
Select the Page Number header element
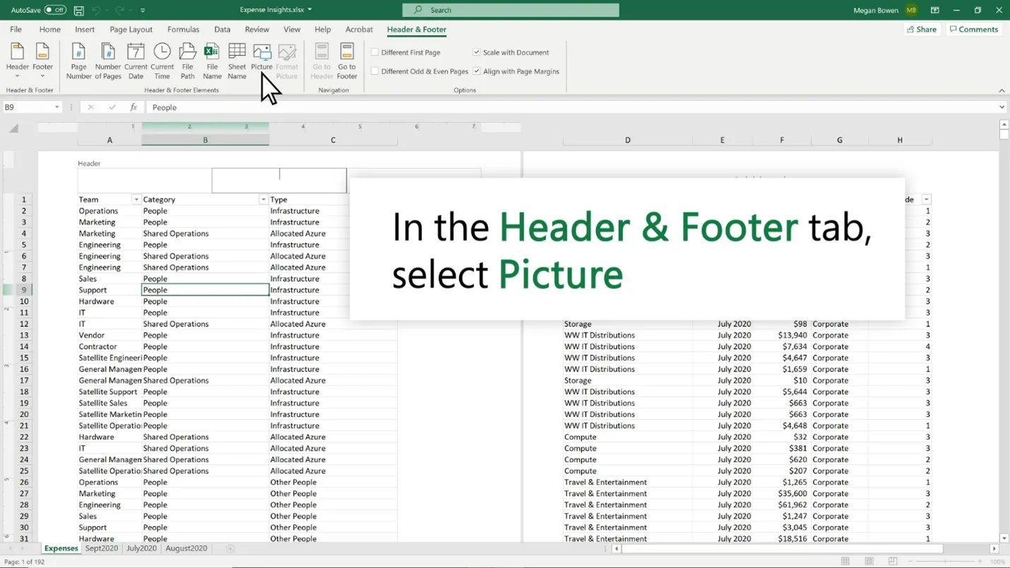pyautogui.click(x=78, y=59)
